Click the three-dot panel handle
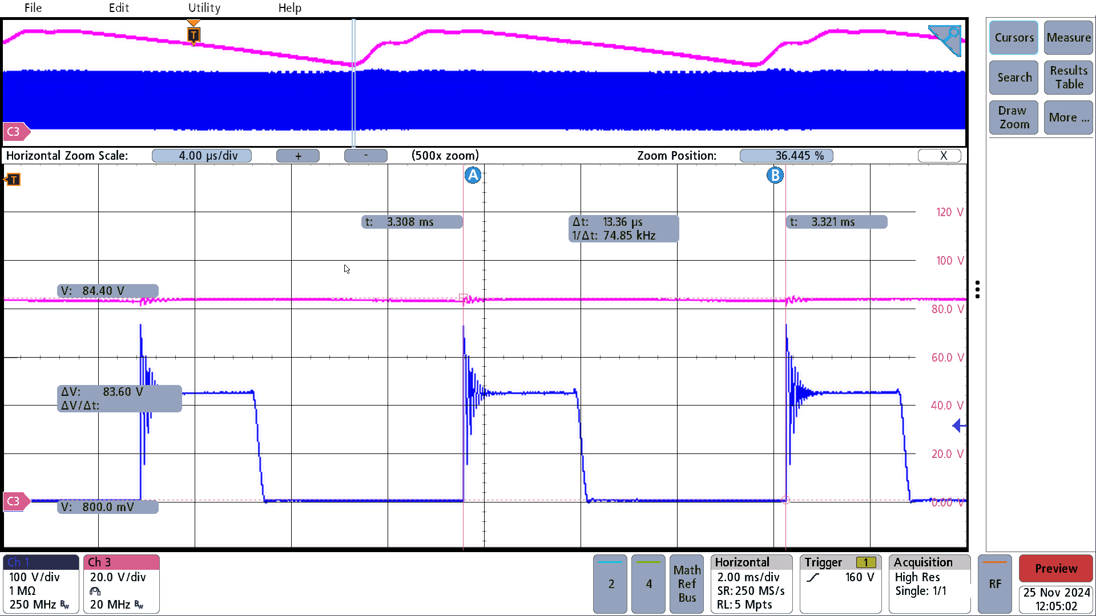This screenshot has width=1096, height=616. 978,289
